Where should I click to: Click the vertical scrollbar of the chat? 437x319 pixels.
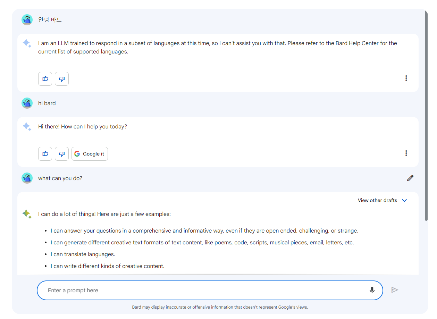(426, 116)
